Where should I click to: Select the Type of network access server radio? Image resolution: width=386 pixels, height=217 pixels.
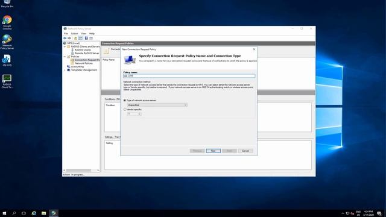pos(125,101)
